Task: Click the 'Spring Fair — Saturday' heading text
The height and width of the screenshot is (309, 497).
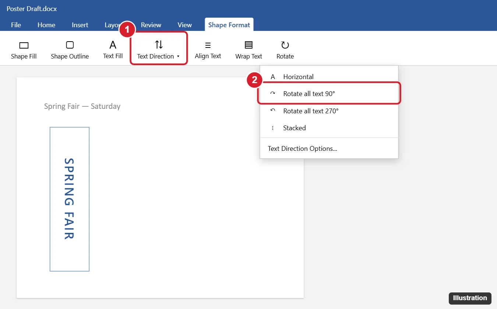Action: tap(82, 106)
